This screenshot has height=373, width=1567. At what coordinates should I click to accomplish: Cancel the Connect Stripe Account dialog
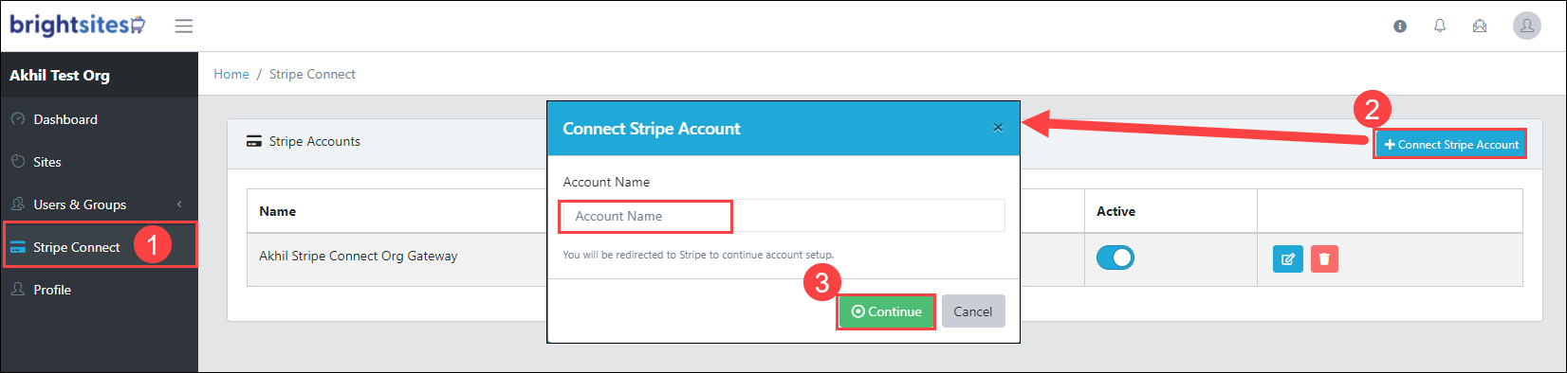tap(973, 311)
